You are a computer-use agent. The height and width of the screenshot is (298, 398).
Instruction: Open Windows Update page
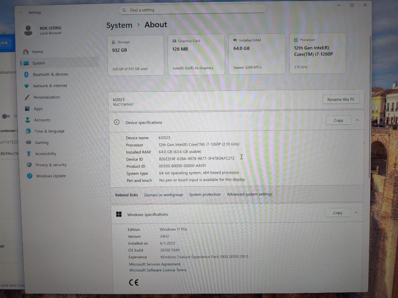click(62, 176)
